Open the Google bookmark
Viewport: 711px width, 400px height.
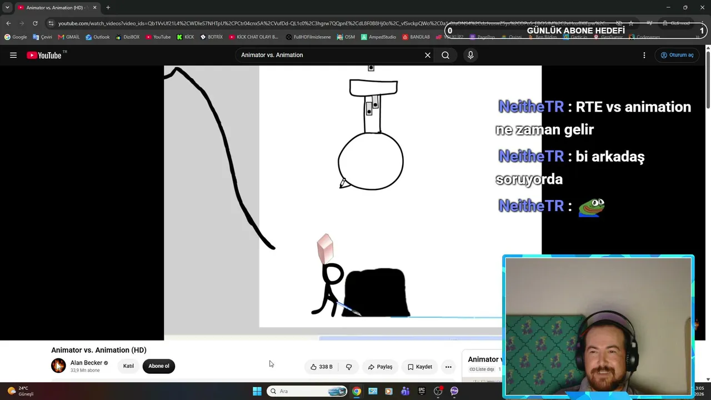pos(16,37)
